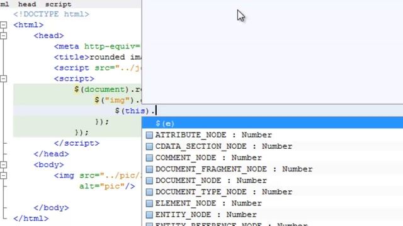Click the field icon beside ENTITY_NODE
Screen dimensions: 403x226
tap(149, 215)
